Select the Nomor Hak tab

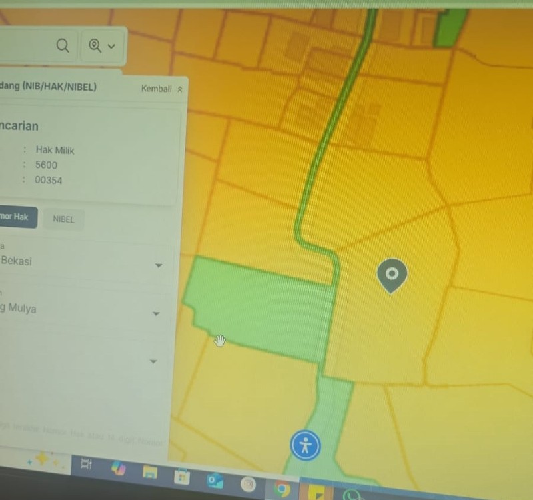click(17, 217)
